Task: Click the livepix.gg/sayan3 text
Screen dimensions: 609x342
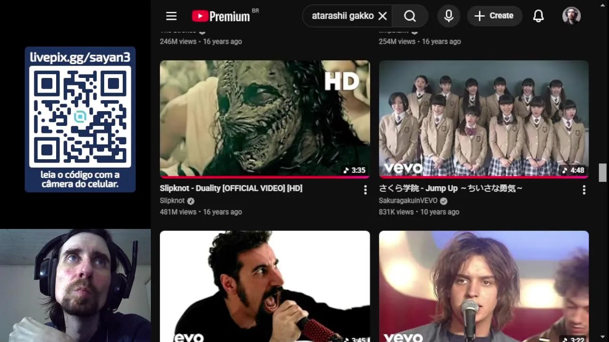Action: coord(80,57)
